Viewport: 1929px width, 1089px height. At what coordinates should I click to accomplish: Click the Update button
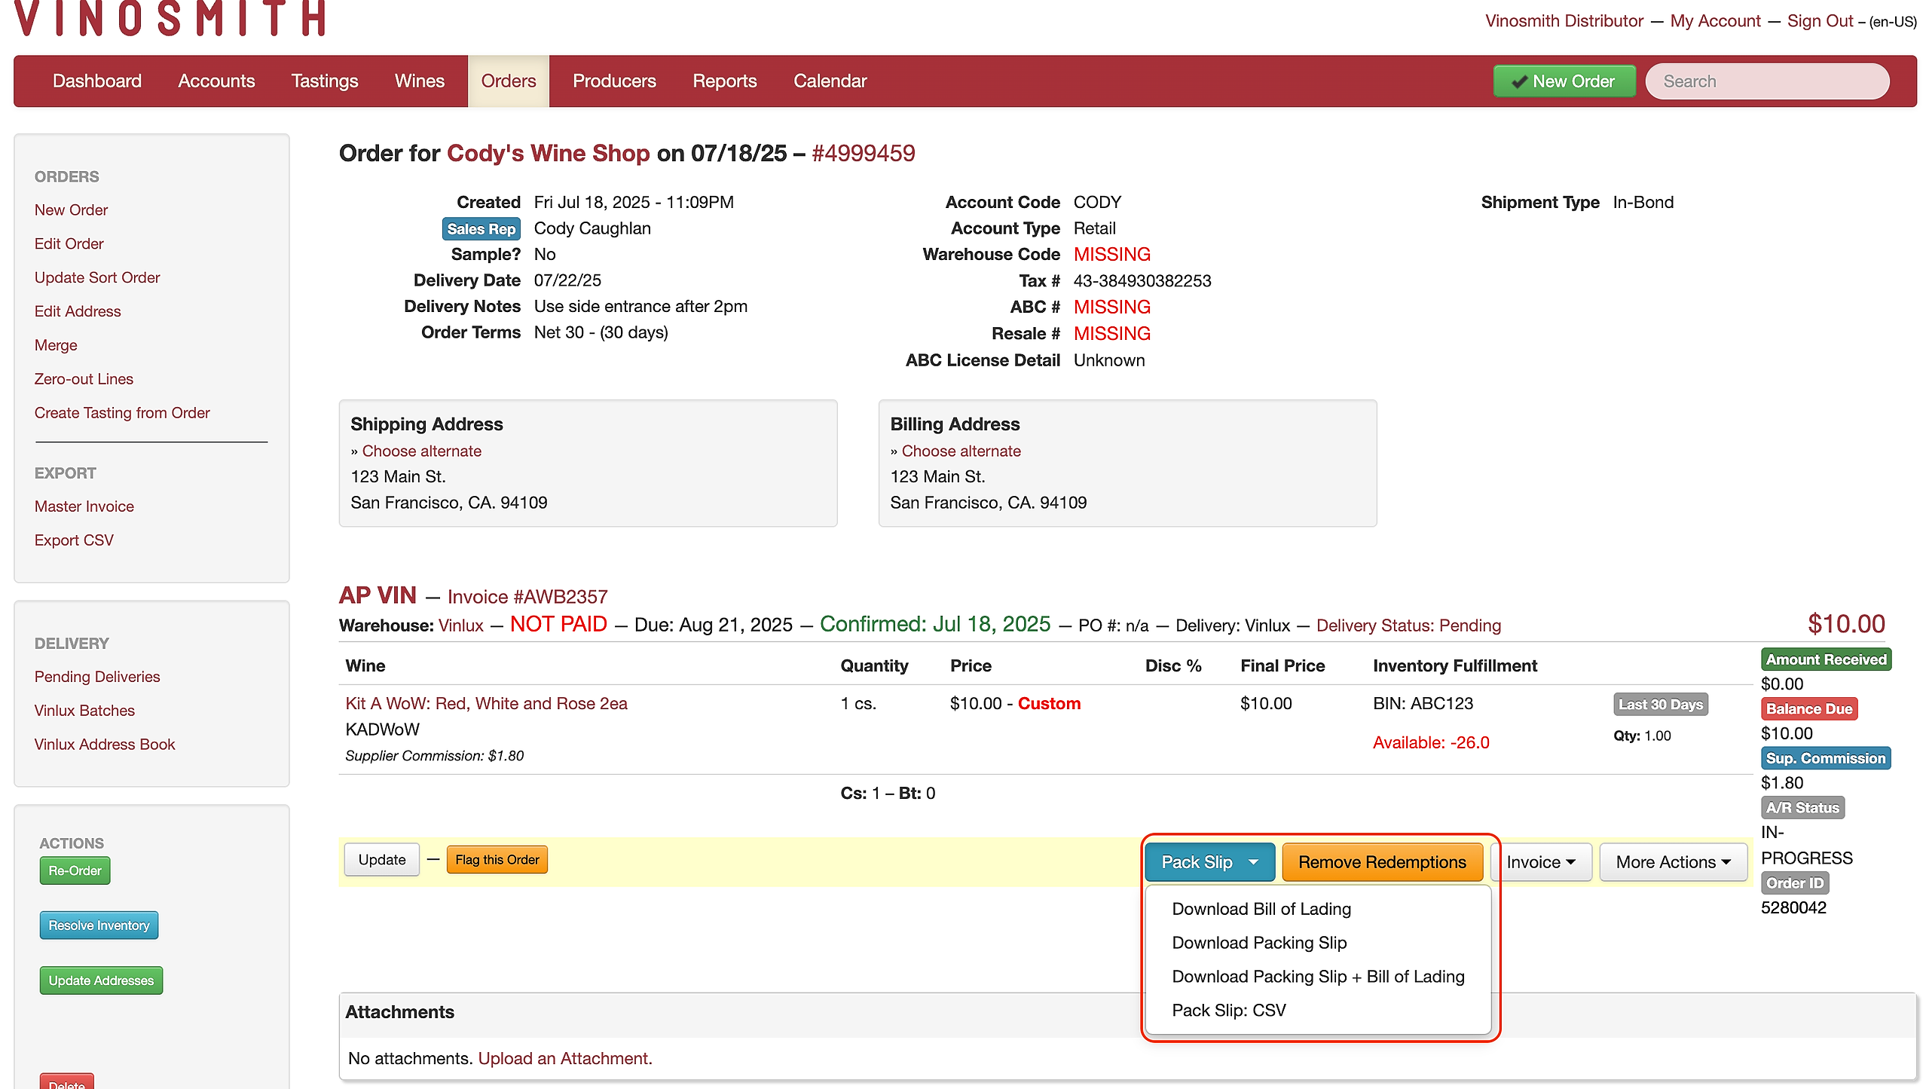pyautogui.click(x=382, y=860)
